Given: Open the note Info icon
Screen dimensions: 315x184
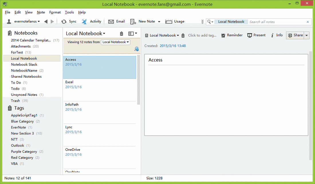Looking at the screenshot, I should point(272,35).
